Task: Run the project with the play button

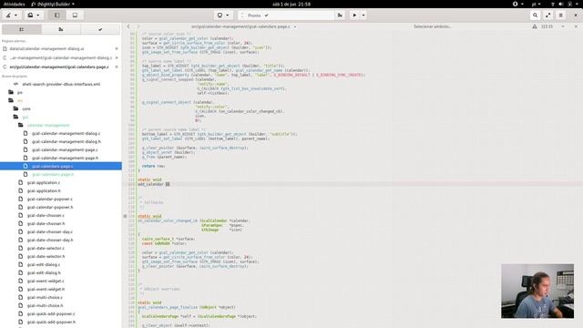Action: [354, 15]
